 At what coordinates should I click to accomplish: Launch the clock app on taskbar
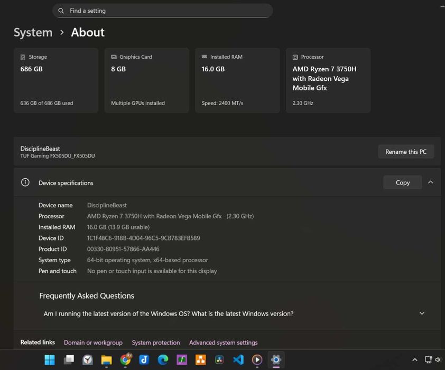point(88,360)
